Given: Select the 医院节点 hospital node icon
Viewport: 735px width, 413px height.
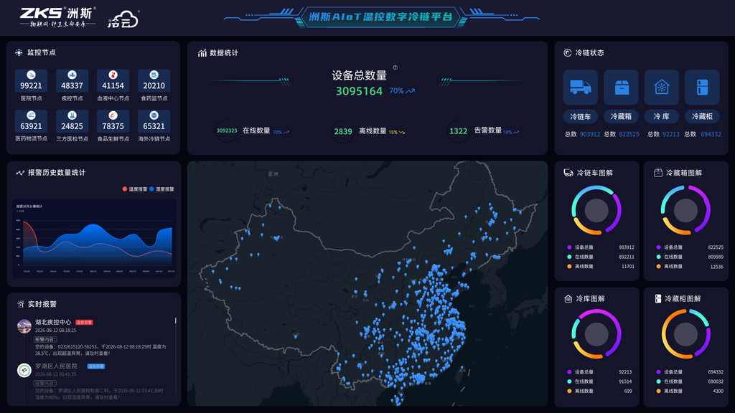Looking at the screenshot, I should (31, 75).
